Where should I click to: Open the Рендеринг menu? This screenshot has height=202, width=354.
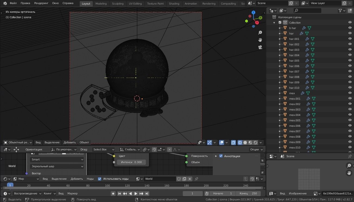(x=41, y=3)
